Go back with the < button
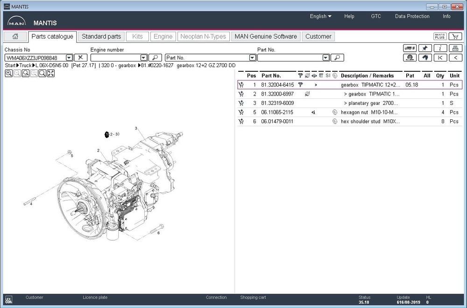Screen dimensions: 467x308 point(455,58)
